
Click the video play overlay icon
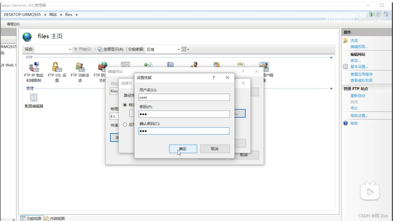point(370,192)
